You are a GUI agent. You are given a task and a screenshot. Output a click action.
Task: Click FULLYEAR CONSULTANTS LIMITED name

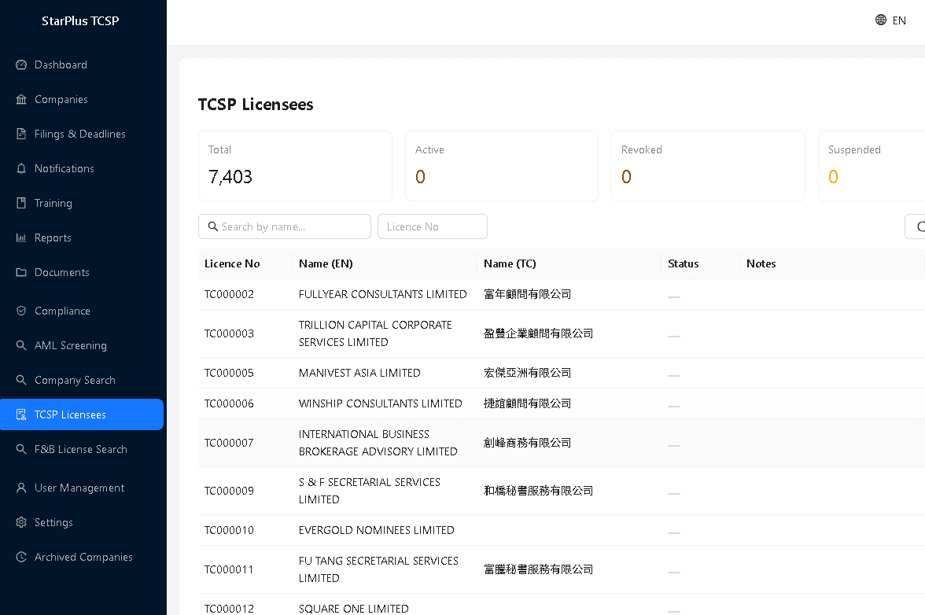pos(382,294)
